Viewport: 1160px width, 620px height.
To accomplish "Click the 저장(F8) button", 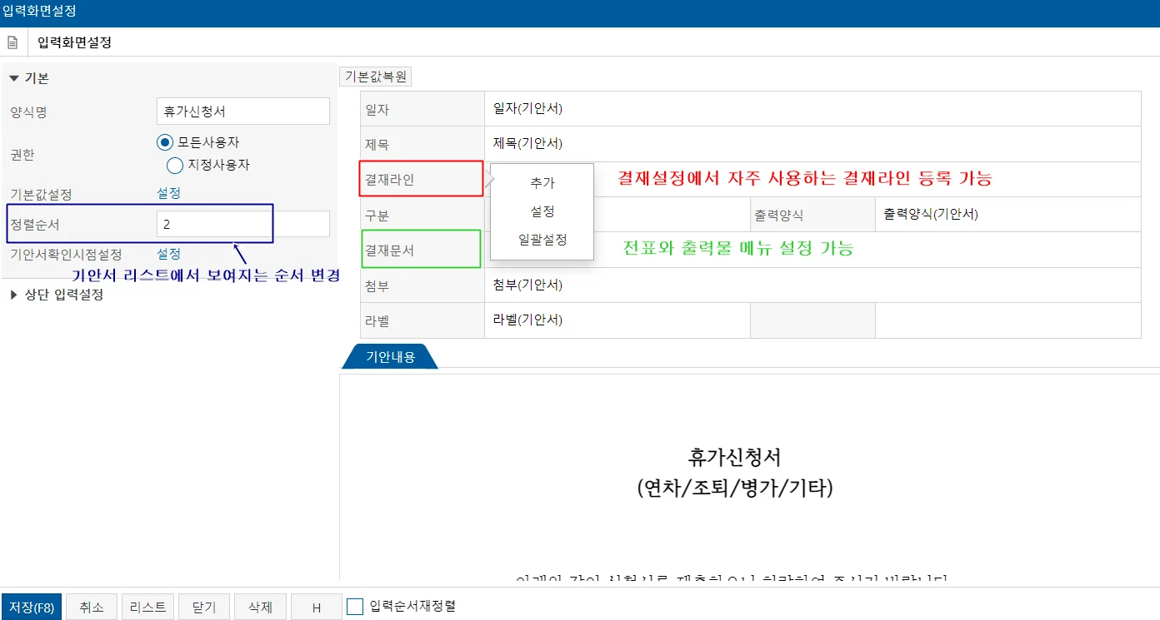I will [x=32, y=608].
